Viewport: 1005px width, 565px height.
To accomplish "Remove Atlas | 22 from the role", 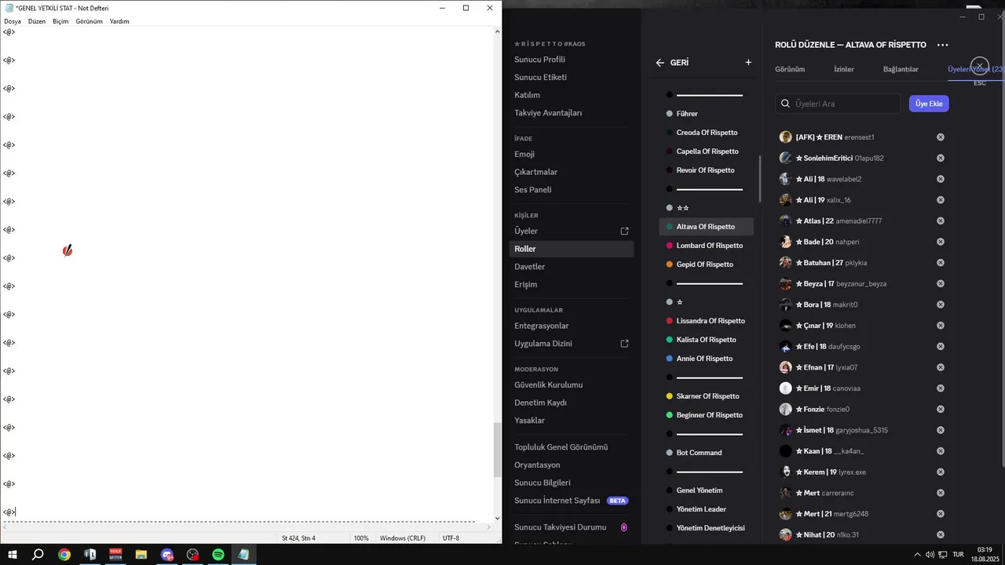I will [941, 221].
